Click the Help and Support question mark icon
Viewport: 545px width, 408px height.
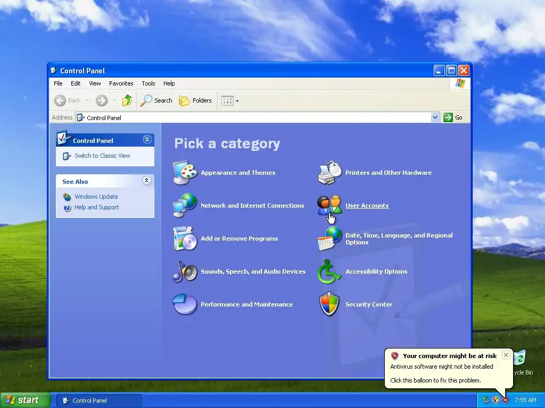(67, 208)
